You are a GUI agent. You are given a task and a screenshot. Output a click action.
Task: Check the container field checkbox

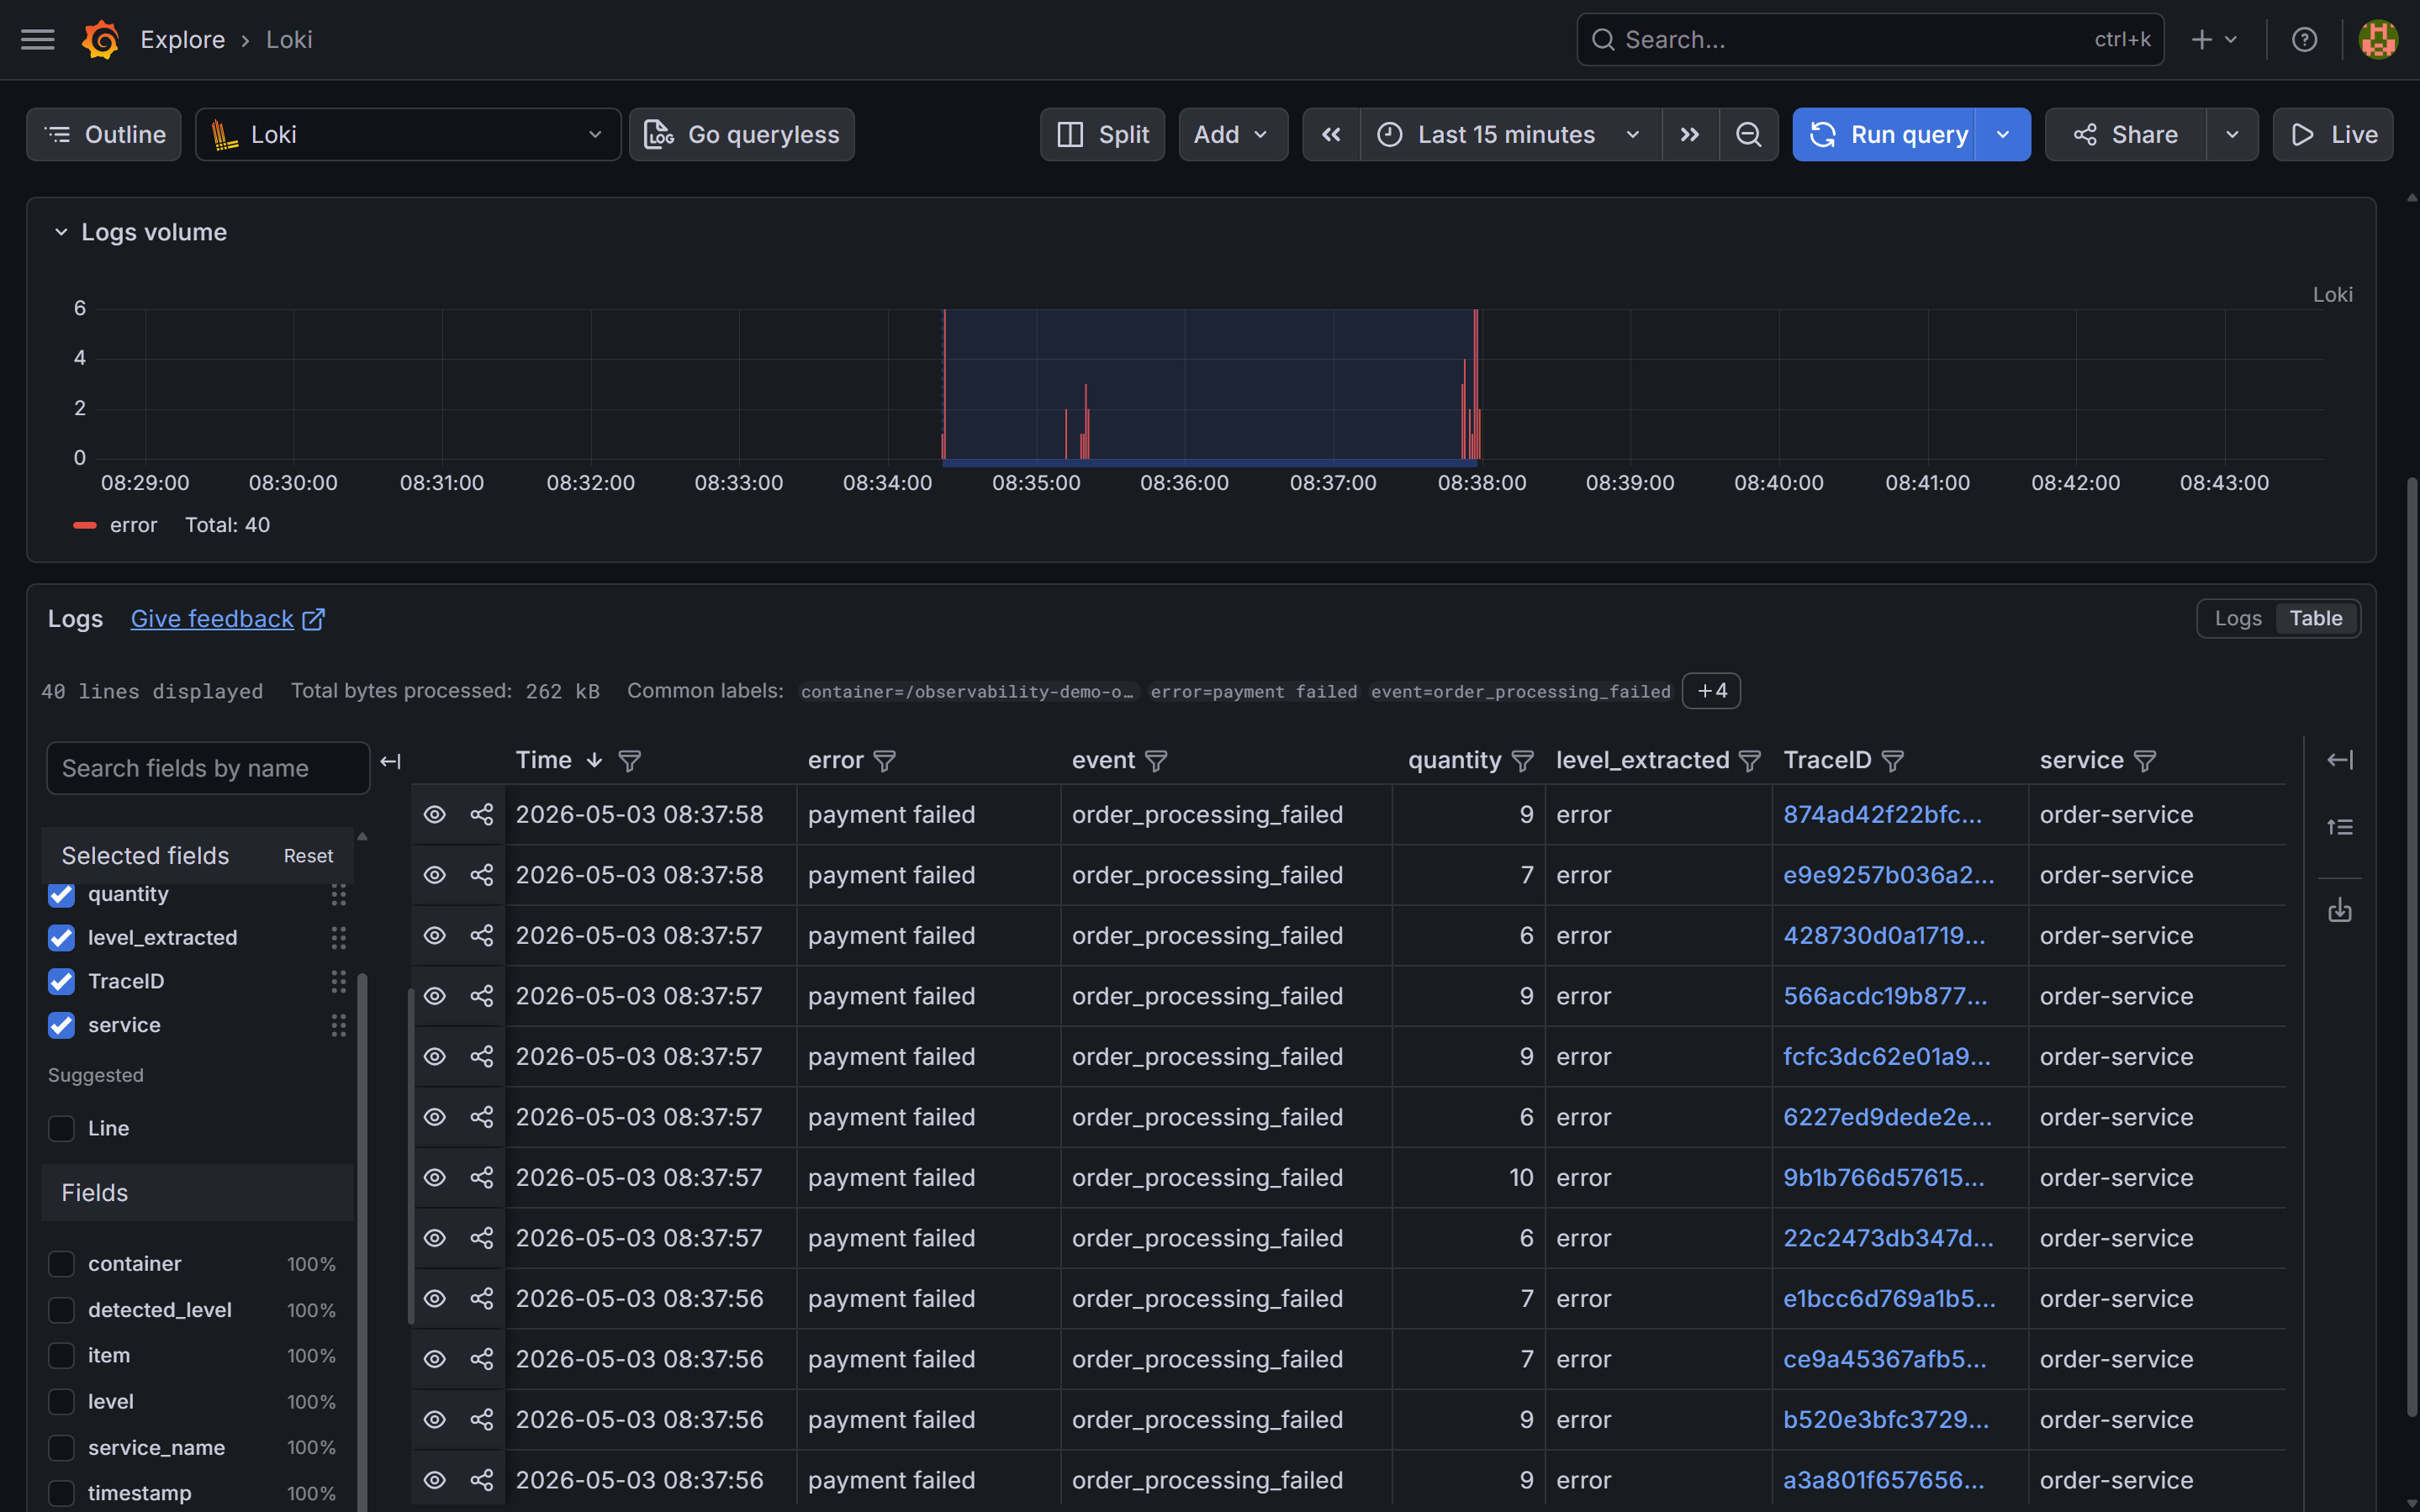click(x=61, y=1264)
